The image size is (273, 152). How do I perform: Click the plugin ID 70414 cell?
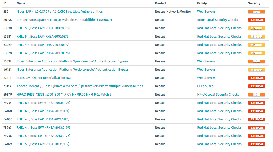tap(7, 86)
